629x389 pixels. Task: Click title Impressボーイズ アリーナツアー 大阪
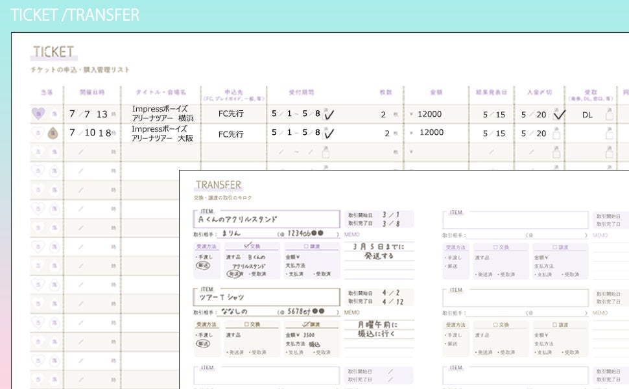163,134
